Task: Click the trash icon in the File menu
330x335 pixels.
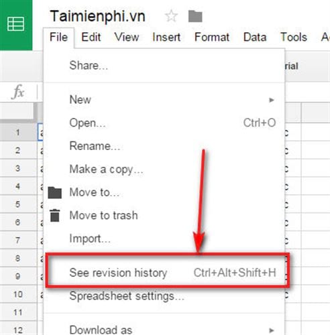Action: (x=55, y=215)
